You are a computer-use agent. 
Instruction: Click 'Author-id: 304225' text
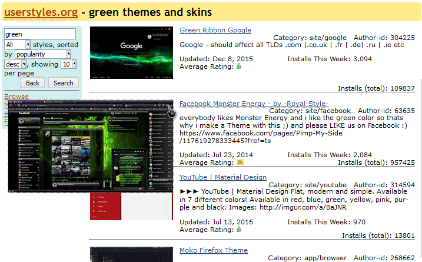pyautogui.click(x=384, y=38)
